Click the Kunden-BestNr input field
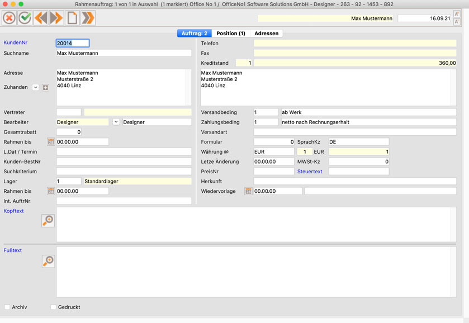This screenshot has width=469, height=323. click(x=124, y=161)
